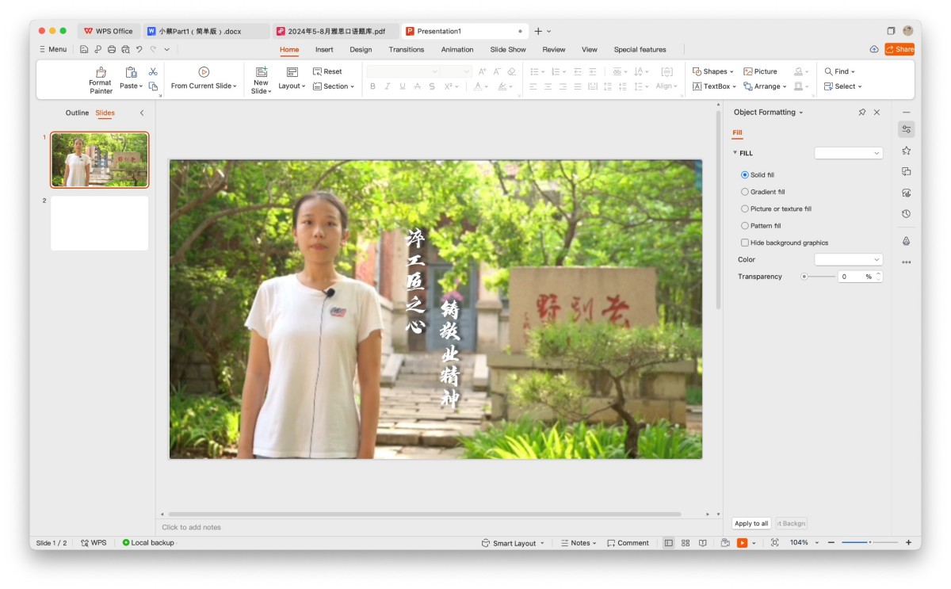Expand the Color dropdown in Fill panel
The width and height of the screenshot is (951, 589).
point(848,260)
